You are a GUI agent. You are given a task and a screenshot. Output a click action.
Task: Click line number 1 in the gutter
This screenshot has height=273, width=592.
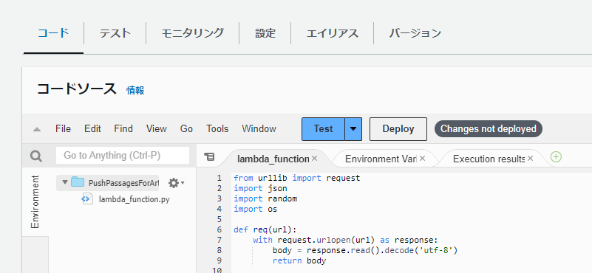pyautogui.click(x=220, y=178)
